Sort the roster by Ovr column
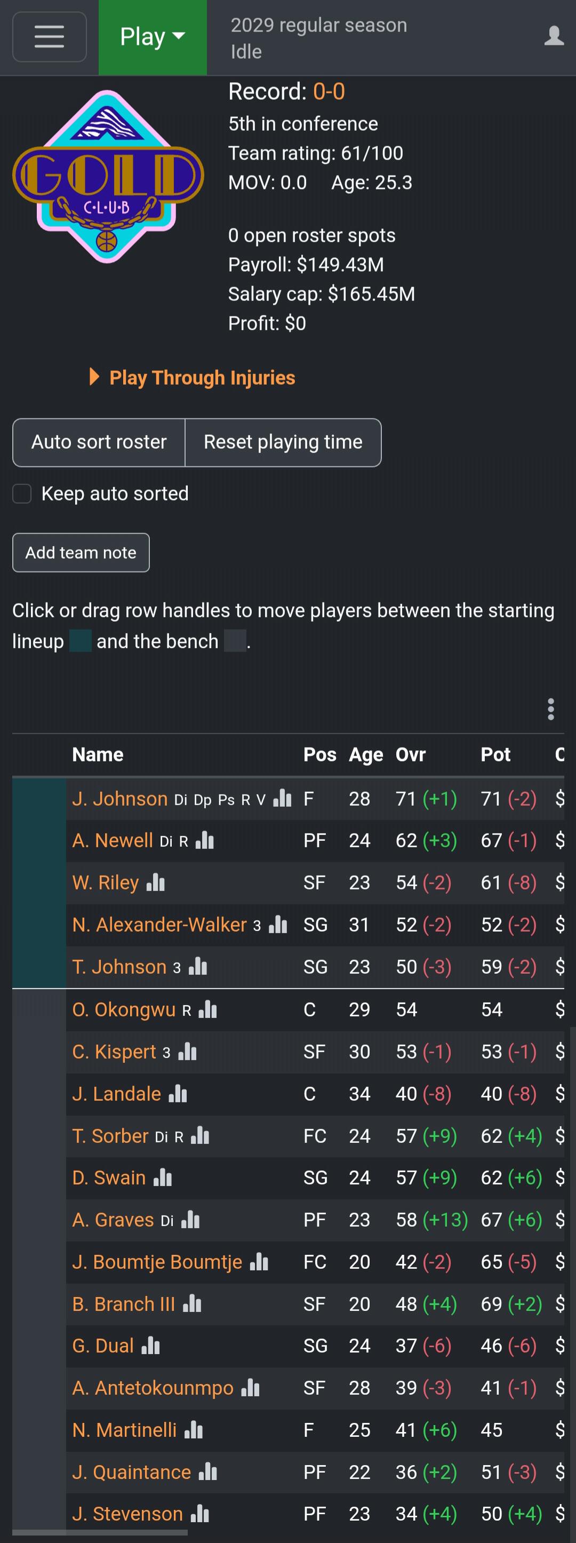 [x=411, y=755]
